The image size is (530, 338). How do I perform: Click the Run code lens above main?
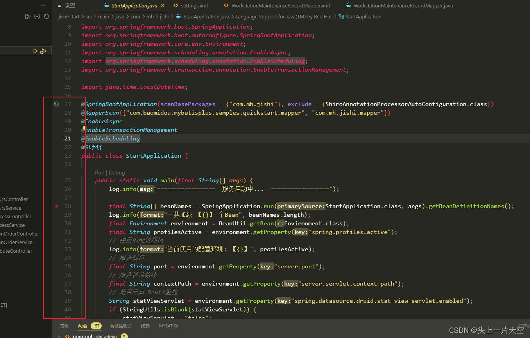[x=100, y=173]
